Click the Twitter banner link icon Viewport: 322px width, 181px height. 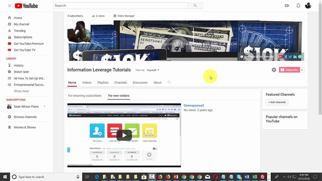pyautogui.click(x=290, y=57)
